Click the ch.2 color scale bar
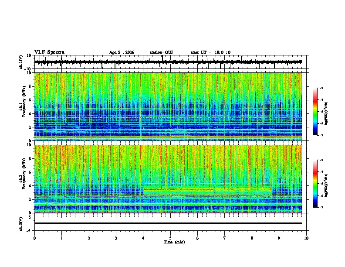 (x=315, y=184)
